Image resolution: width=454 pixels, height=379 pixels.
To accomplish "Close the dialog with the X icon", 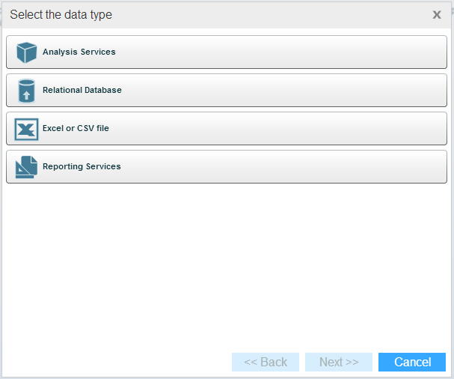I will [x=437, y=15].
